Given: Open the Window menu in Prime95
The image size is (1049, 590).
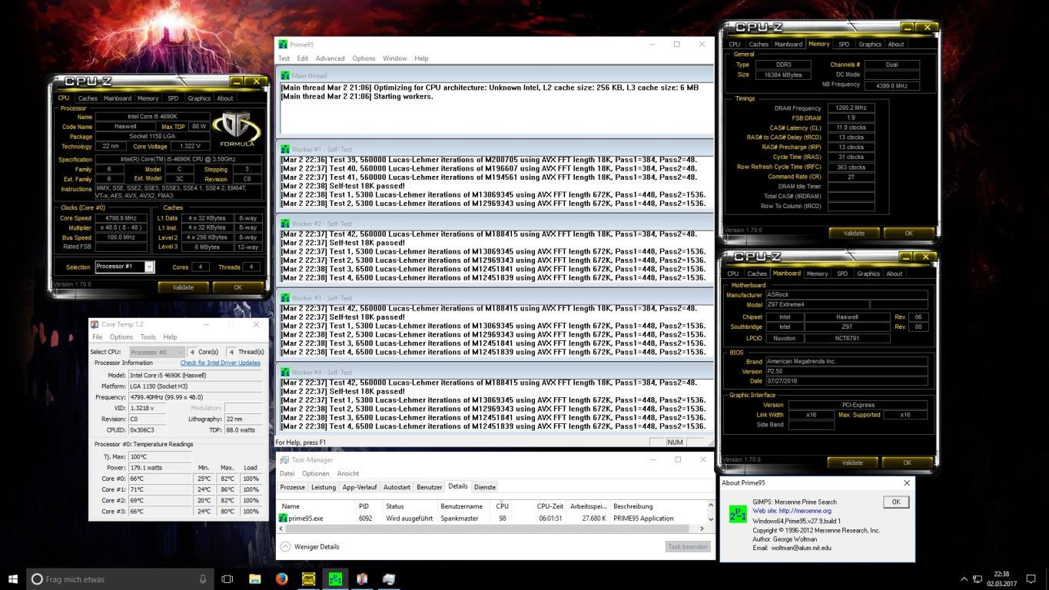Looking at the screenshot, I should [x=395, y=58].
